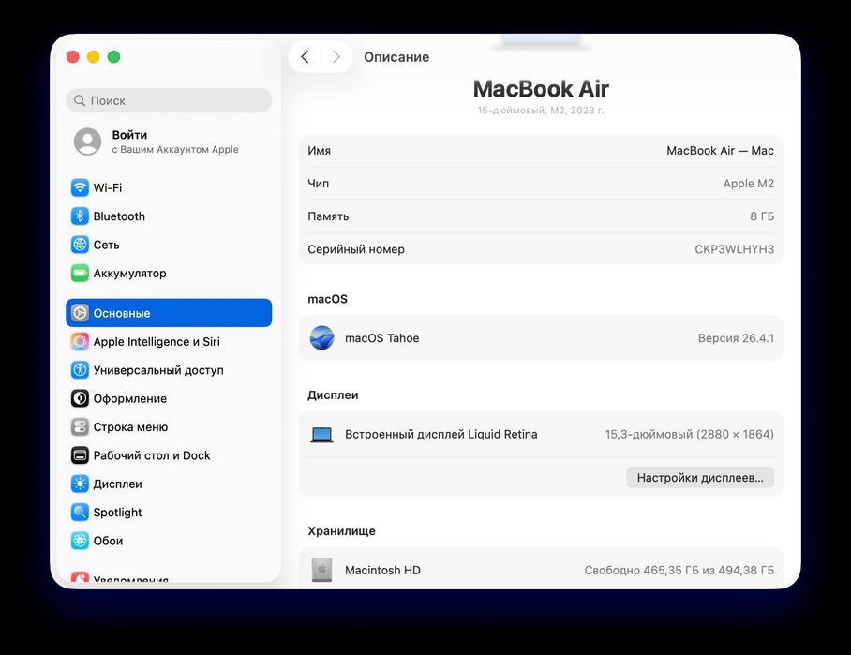851x655 pixels.
Task: Click the macOS Tahoe logo icon
Action: (321, 338)
